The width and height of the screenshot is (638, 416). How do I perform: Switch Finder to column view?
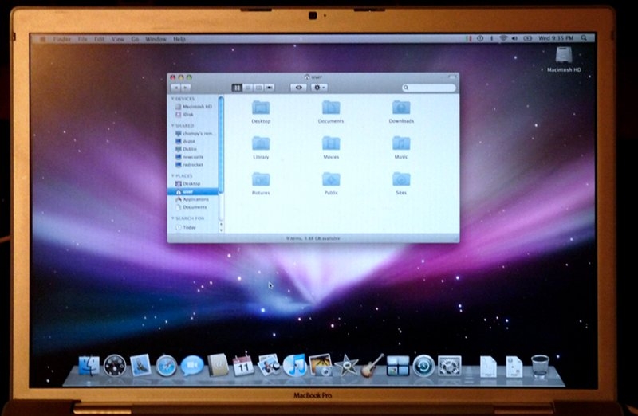tap(258, 88)
